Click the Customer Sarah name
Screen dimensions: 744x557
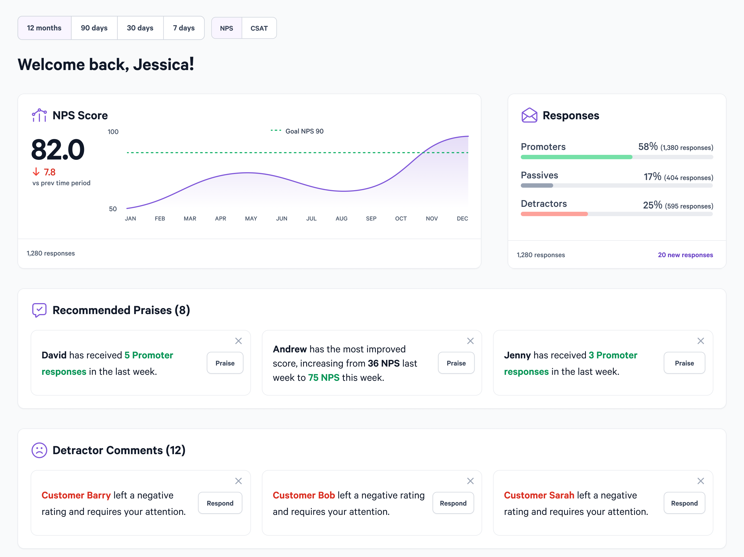[x=539, y=495]
